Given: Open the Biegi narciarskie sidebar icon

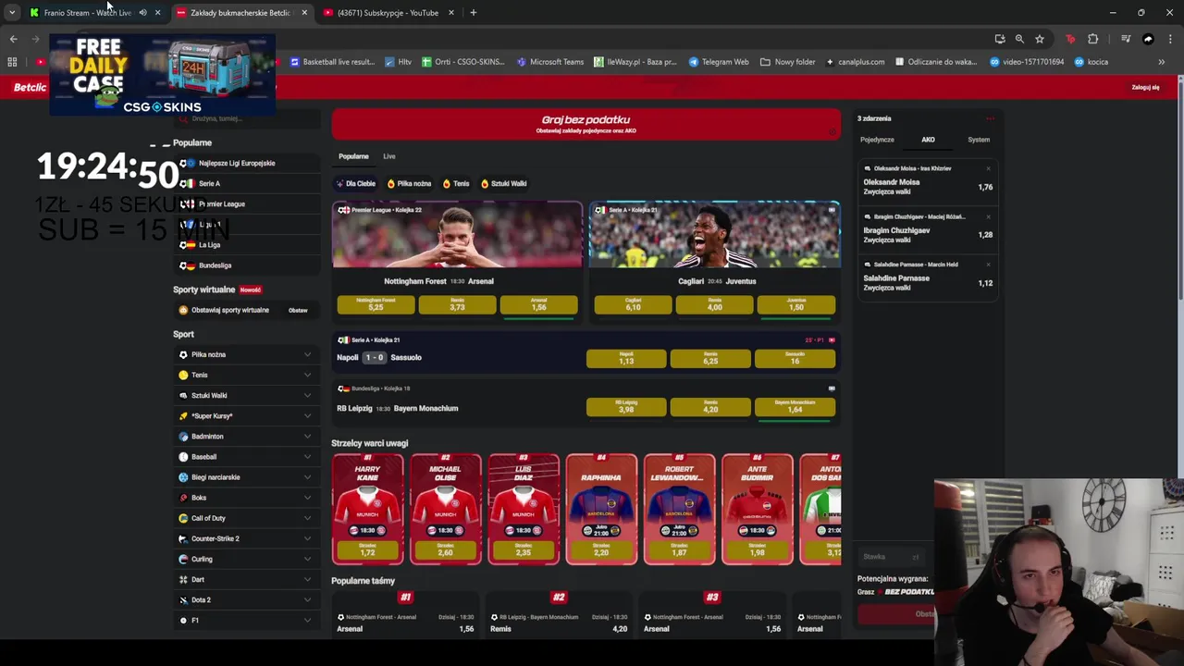Looking at the screenshot, I should point(183,477).
